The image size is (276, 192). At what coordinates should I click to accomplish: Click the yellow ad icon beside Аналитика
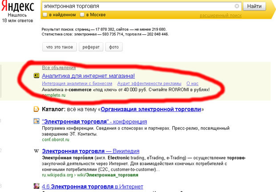pyautogui.click(x=37, y=76)
